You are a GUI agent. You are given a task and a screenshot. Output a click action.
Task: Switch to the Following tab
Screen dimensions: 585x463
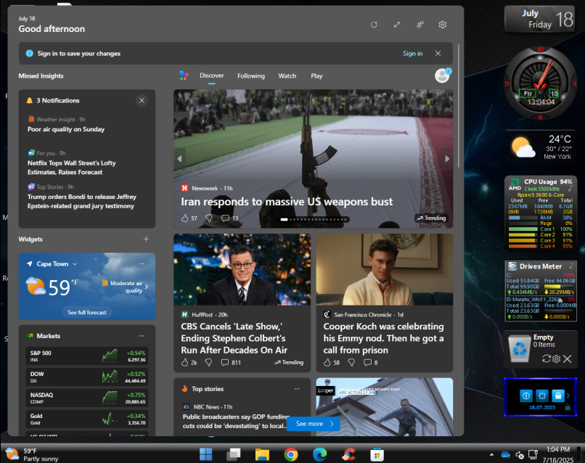(x=251, y=75)
